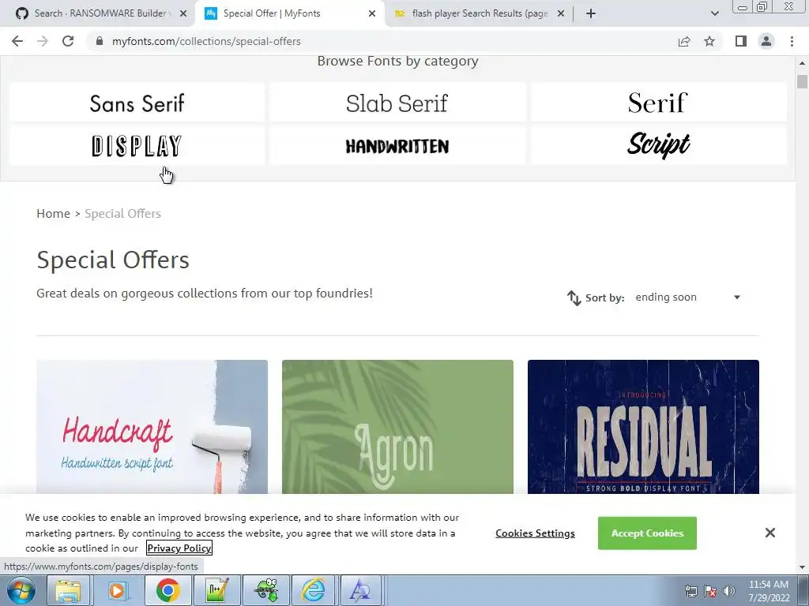
Task: Open the notepad pencil taskbar app
Action: pyautogui.click(x=216, y=590)
